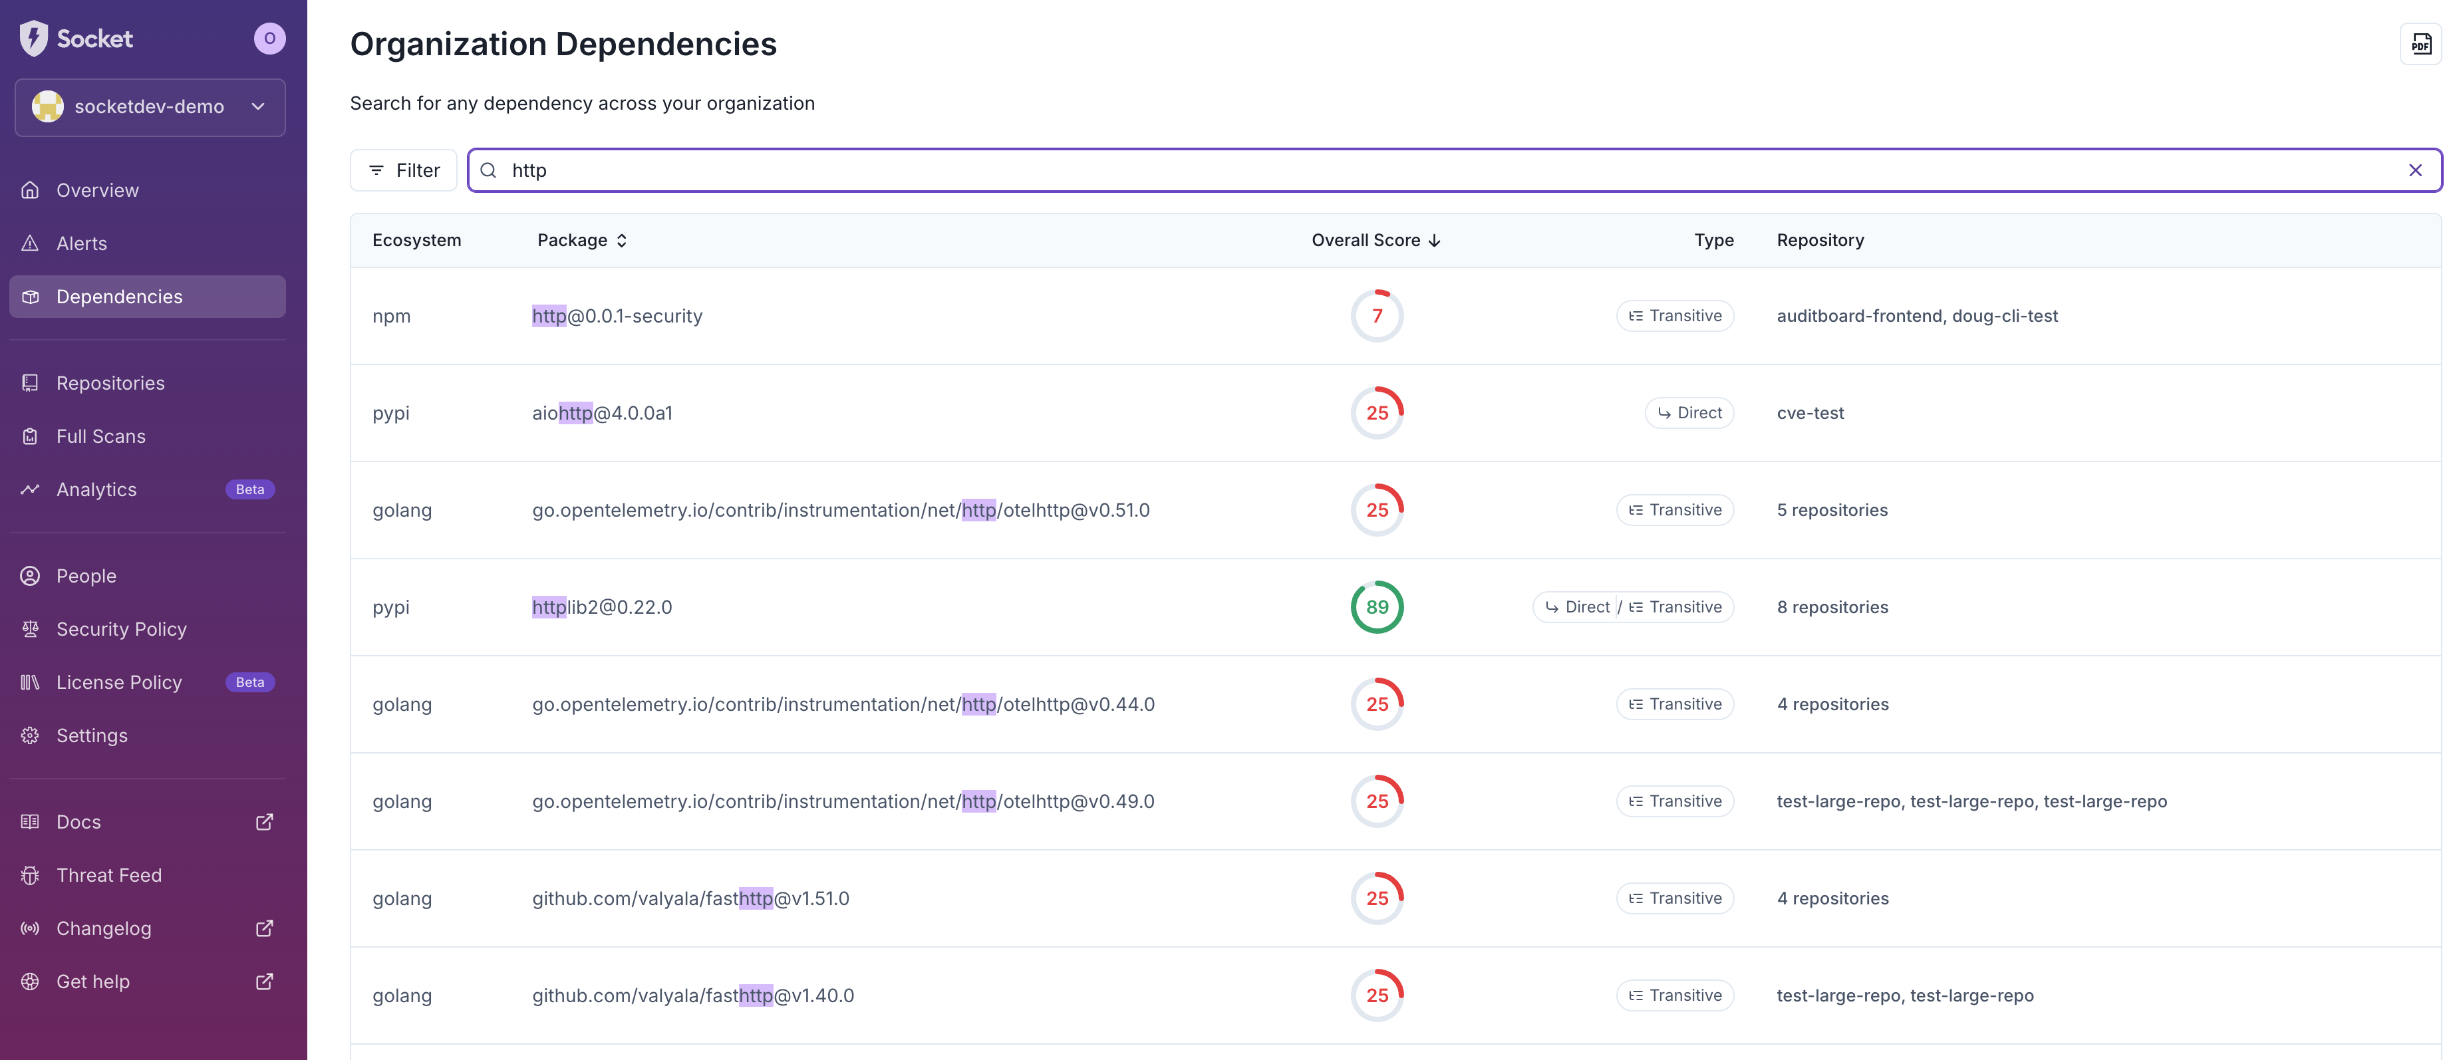Screen dimensions: 2457x1060
Task: Click the Changelog external link icon
Action: [x=264, y=928]
